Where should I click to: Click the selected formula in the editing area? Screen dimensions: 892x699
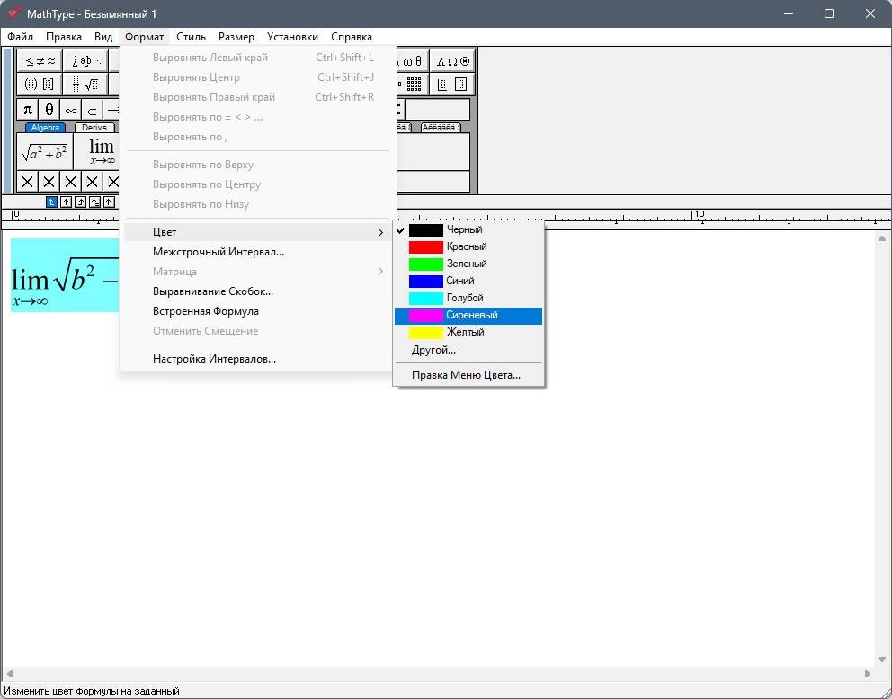65,275
